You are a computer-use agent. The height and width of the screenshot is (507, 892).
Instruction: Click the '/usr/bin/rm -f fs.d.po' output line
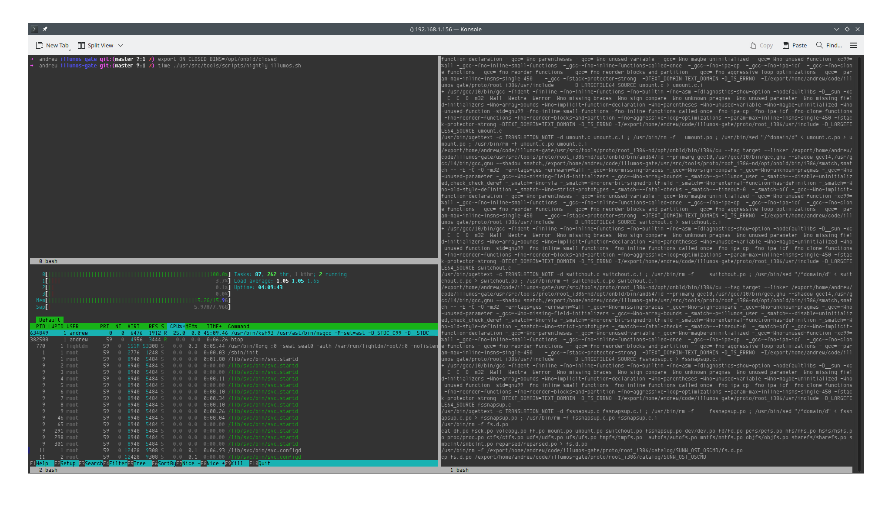pyautogui.click(x=475, y=424)
